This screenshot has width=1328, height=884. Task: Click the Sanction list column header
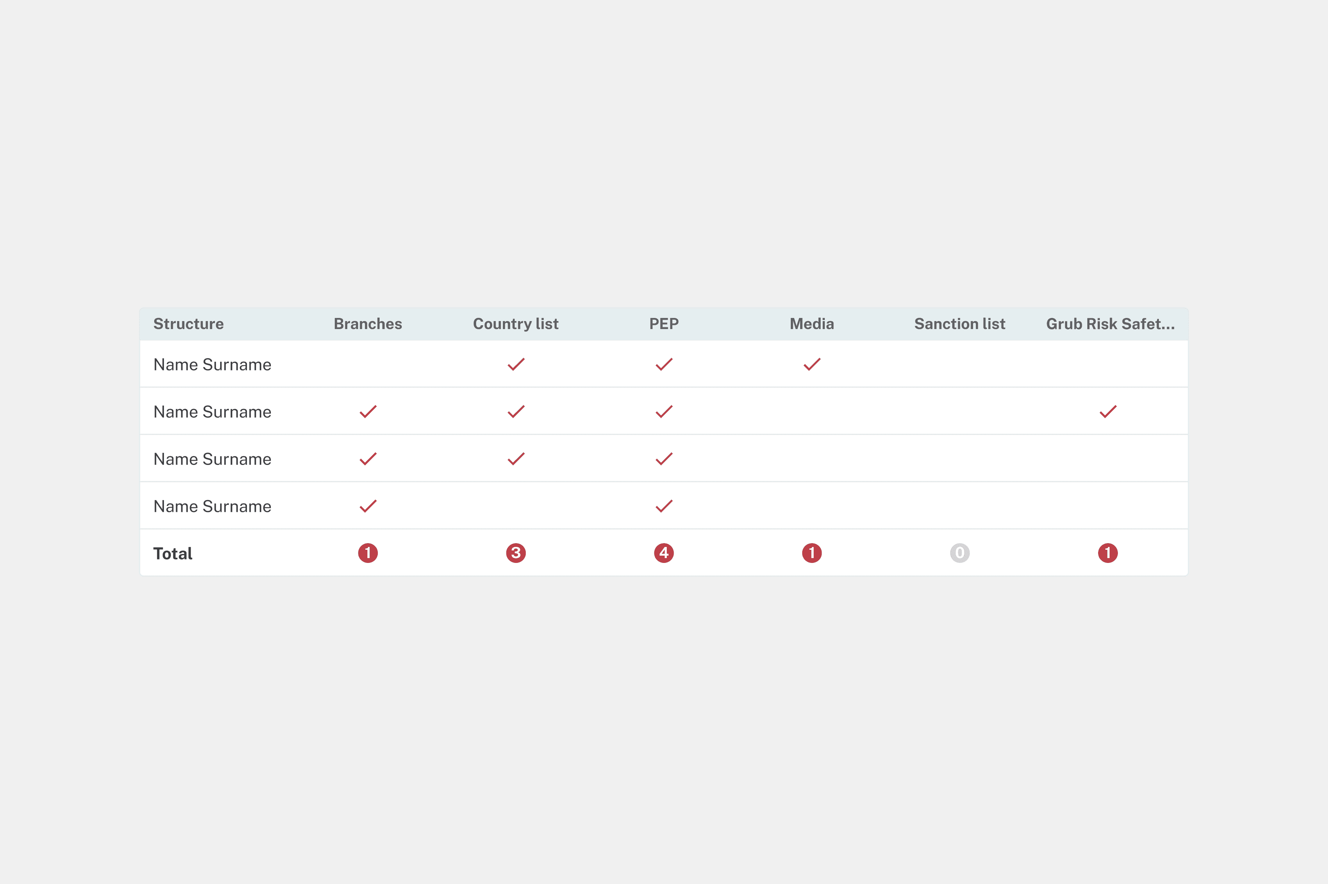pos(960,324)
